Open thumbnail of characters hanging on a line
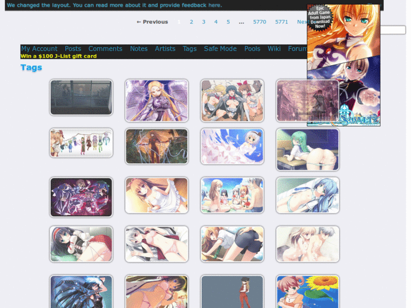Screen dimensions: 411x308 81,143
